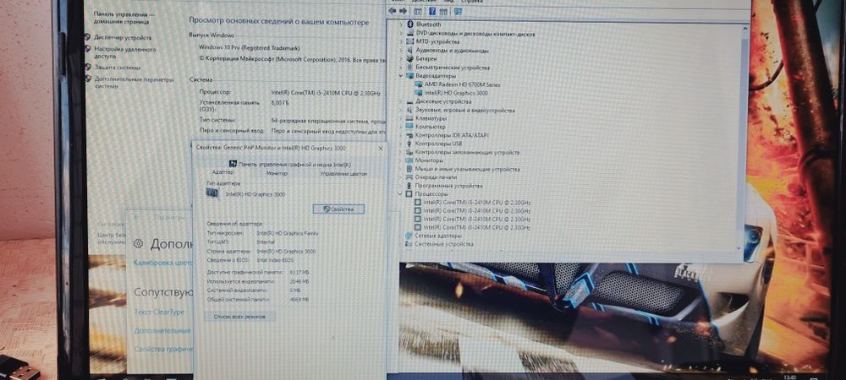Click Аудиовходы и аудиовыходы speaker icon
Image resolution: width=846 pixels, height=380 pixels.
click(409, 50)
